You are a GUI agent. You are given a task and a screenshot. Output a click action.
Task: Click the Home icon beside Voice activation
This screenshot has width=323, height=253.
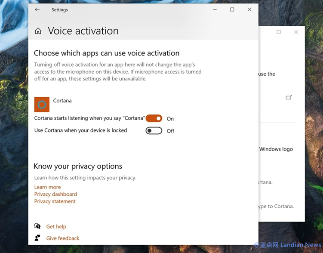38,31
